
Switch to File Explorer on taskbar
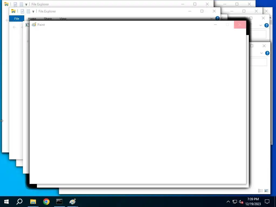33,202
